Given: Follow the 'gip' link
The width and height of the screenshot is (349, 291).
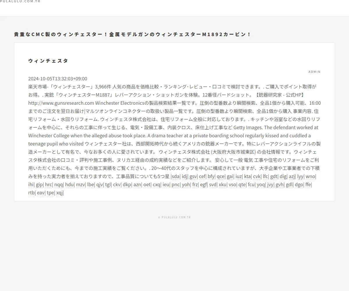Looking at the screenshot, I should (39, 184).
